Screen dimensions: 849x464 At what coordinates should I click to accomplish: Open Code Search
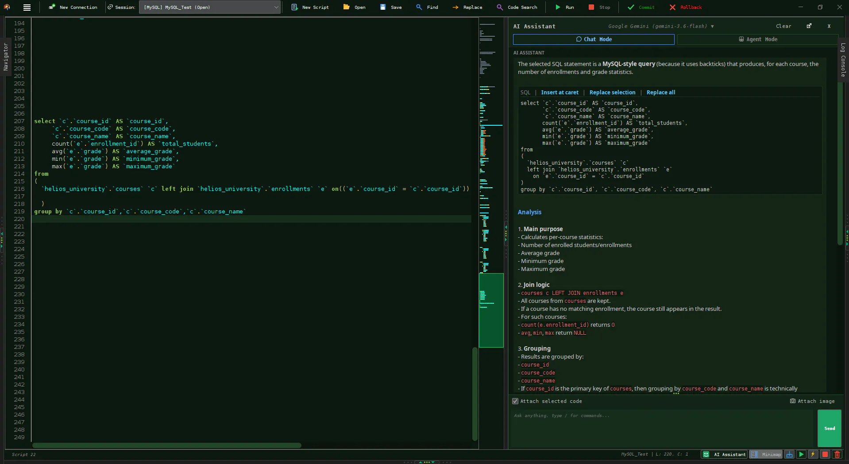tap(517, 7)
